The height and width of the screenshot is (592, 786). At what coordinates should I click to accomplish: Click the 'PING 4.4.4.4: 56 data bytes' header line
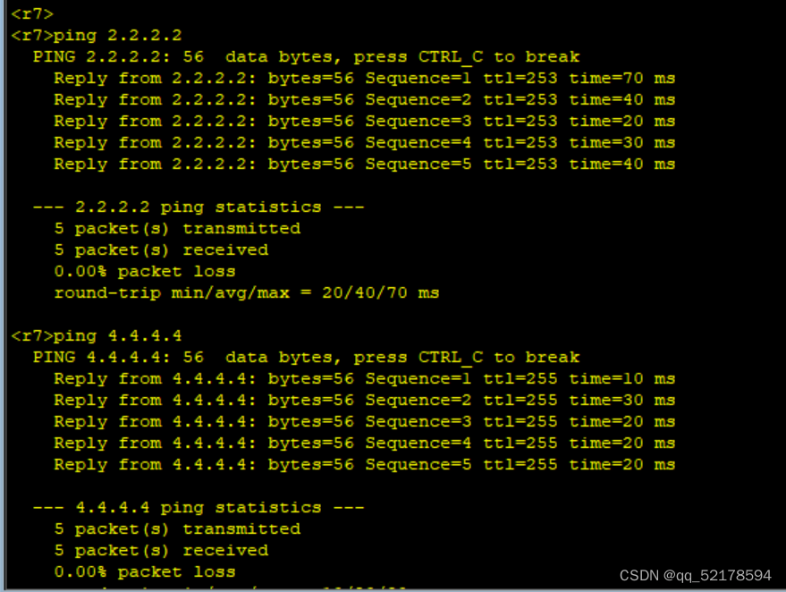(x=306, y=358)
